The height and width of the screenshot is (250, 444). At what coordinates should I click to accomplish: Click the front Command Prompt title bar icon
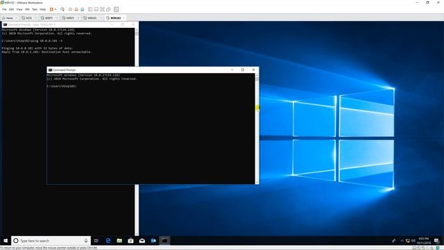[x=50, y=69]
